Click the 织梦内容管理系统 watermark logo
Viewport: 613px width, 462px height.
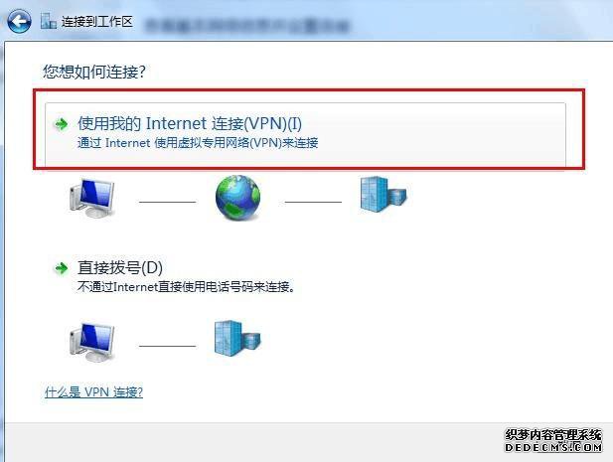[x=553, y=440]
